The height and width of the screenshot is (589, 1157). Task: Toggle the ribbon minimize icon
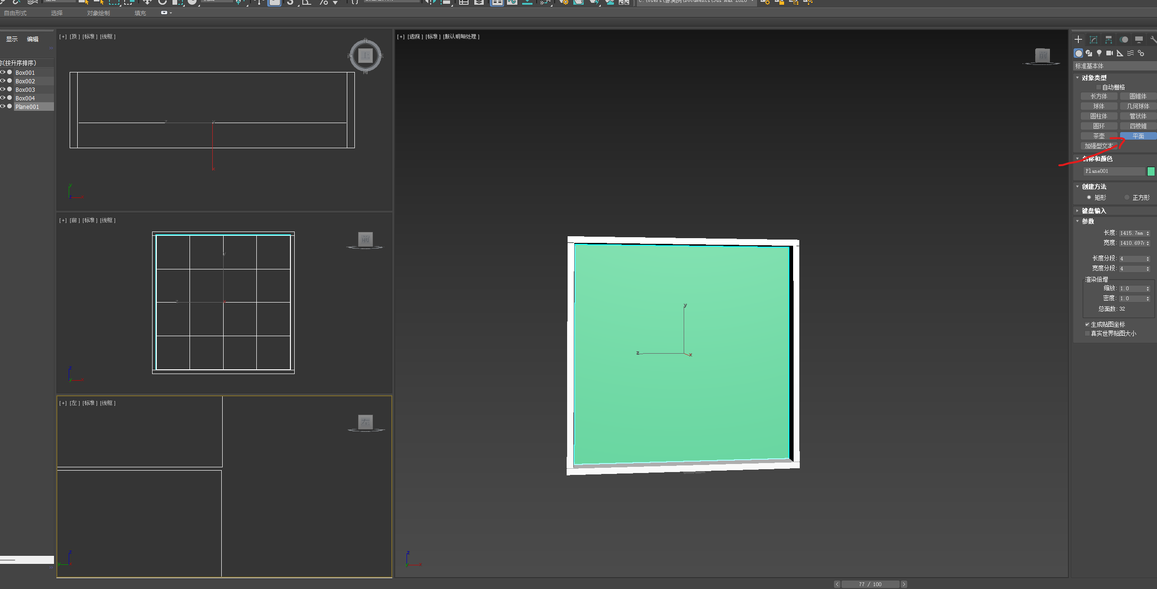click(x=164, y=13)
